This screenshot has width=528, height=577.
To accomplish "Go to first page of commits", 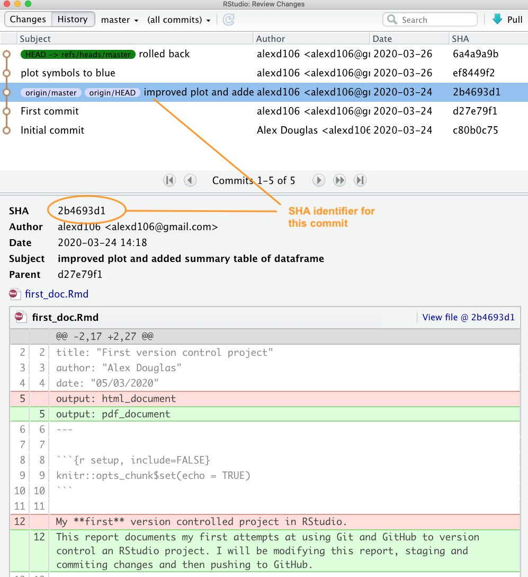I will click(169, 180).
